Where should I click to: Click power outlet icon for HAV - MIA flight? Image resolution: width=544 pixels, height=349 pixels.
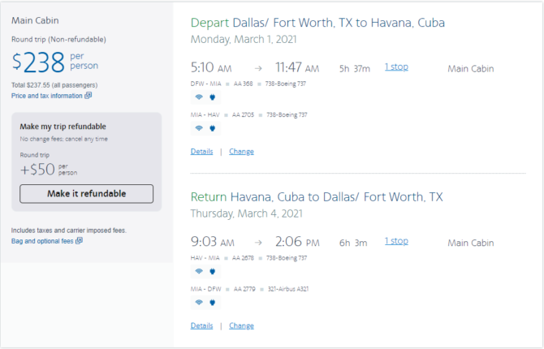[212, 272]
